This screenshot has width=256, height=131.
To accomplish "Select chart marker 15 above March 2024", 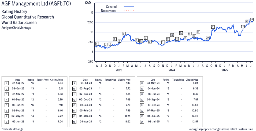I will [181, 33].
